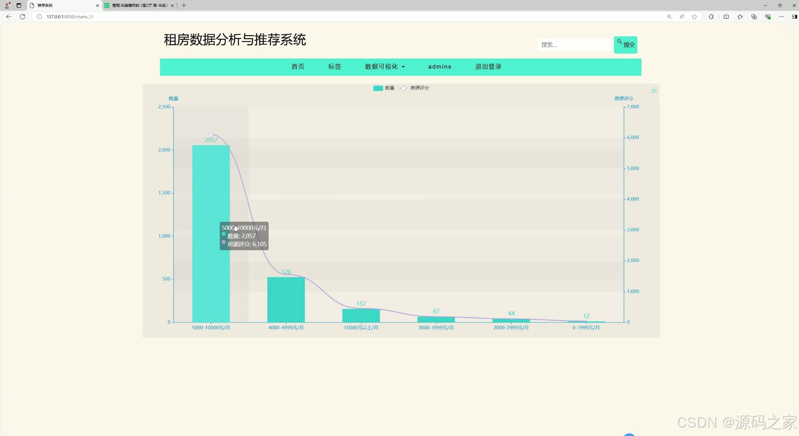Open Collections icon in toolbar

click(754, 17)
